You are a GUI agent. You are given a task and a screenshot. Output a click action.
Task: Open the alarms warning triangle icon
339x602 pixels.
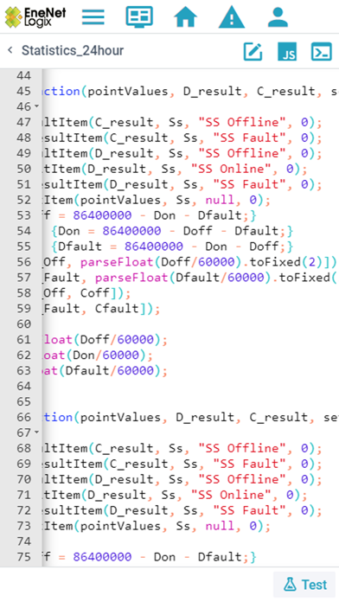pos(232,17)
